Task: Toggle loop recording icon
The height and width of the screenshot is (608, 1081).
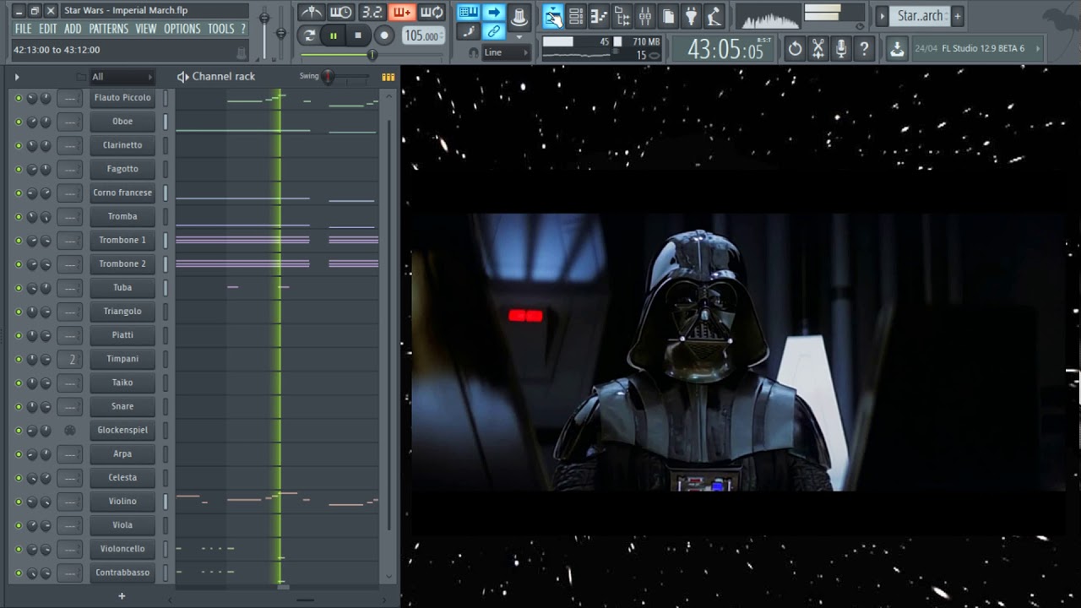Action: pyautogui.click(x=432, y=13)
